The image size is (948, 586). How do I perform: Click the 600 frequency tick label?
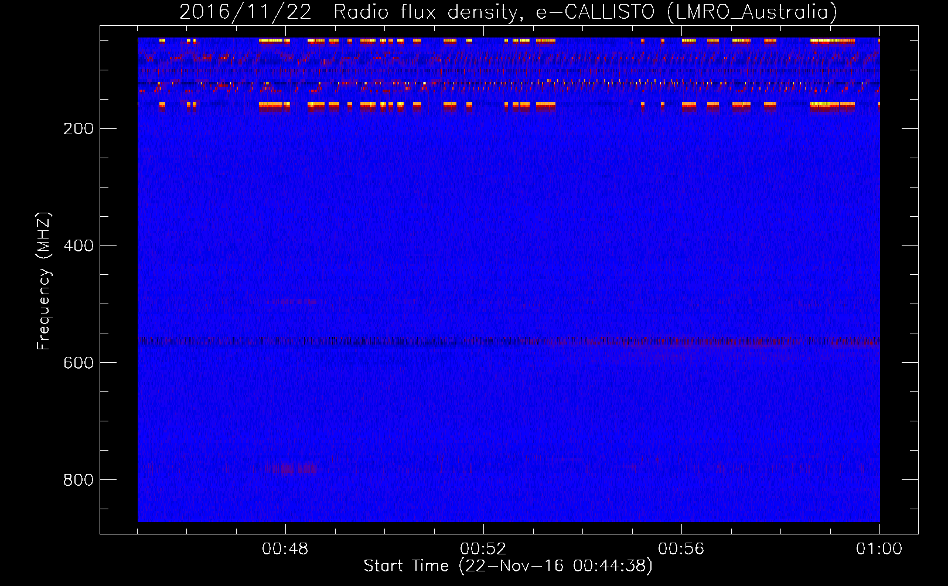coord(79,363)
